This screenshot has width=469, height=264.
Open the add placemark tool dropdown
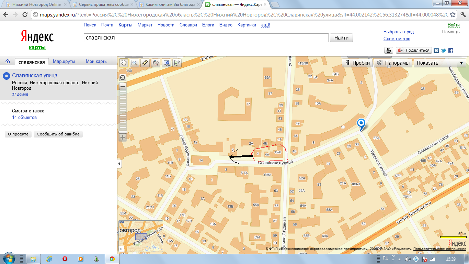click(x=167, y=63)
